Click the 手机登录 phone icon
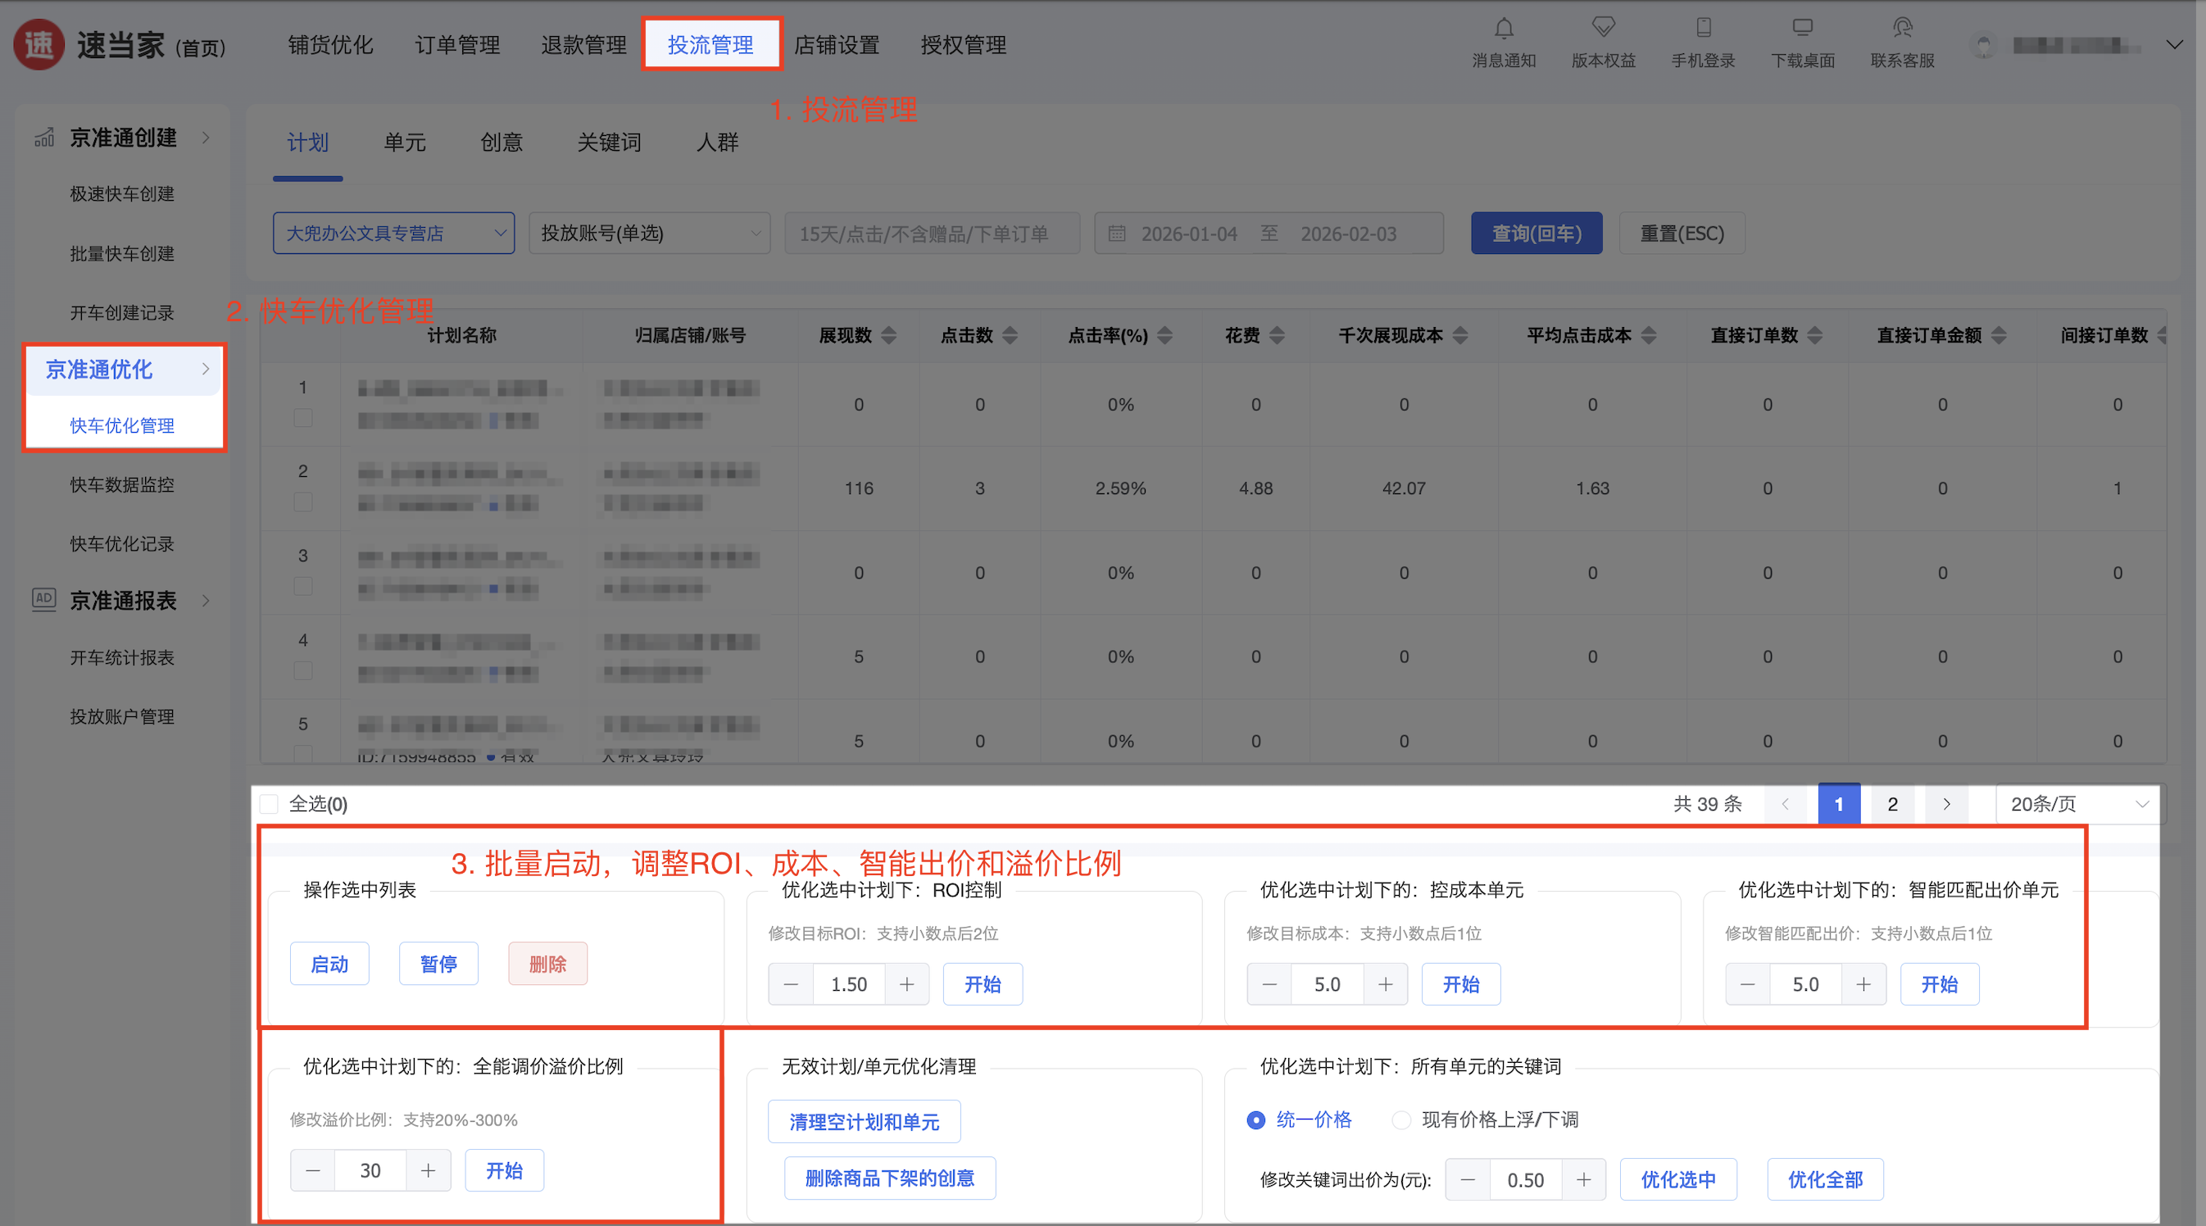This screenshot has height=1226, width=2206. point(1704,27)
